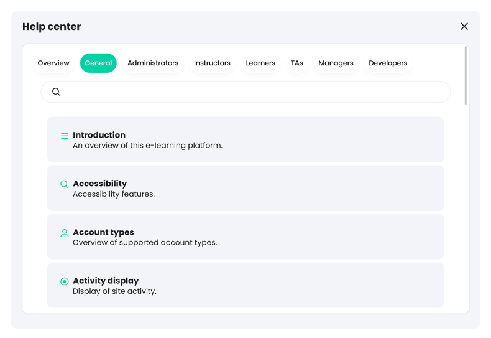The image size is (491, 338).
Task: Click the 'Help center' heading
Action: tap(52, 27)
